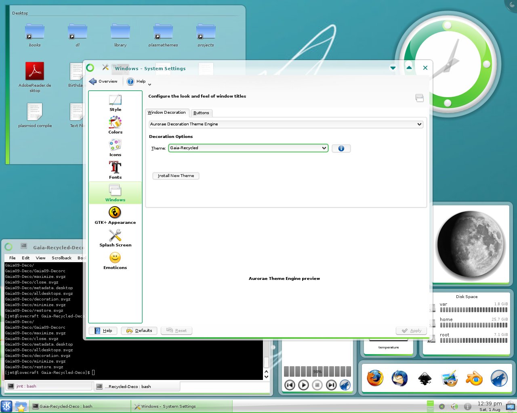Skip to next track in player widget
The width and height of the screenshot is (517, 413).
tap(331, 385)
